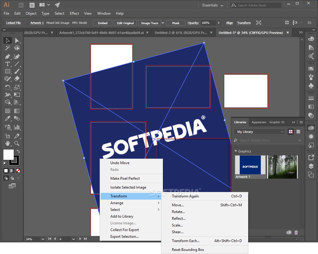Image resolution: width=318 pixels, height=254 pixels.
Task: Open the Transform panel link
Action: point(244,23)
